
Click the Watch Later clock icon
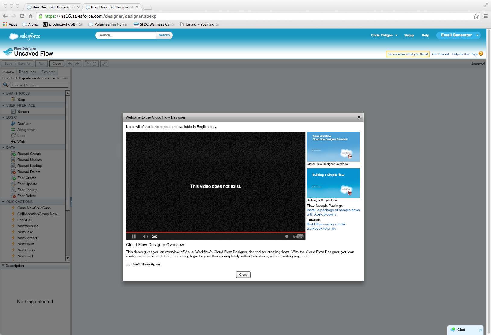tap(287, 237)
